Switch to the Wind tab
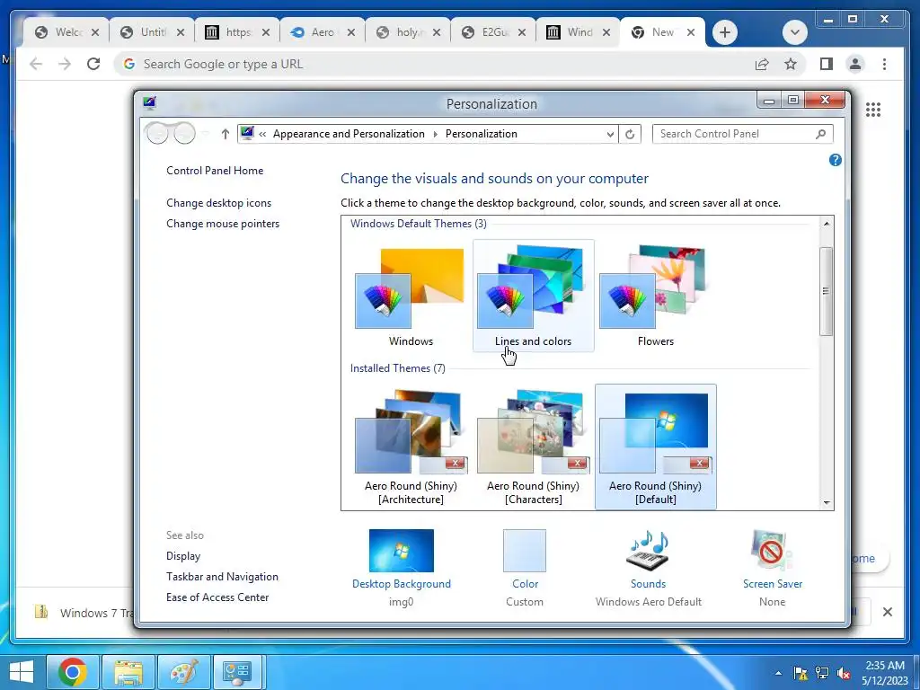The width and height of the screenshot is (920, 690). pos(578,32)
